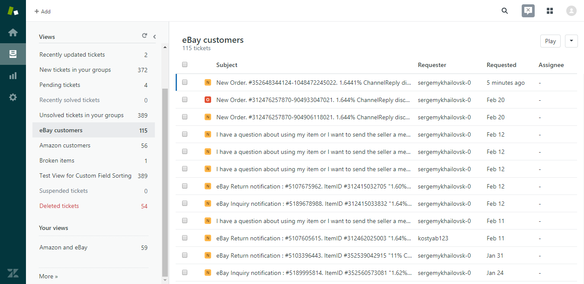
Task: Click N badge on order #352648344124 ticket
Action: click(208, 83)
